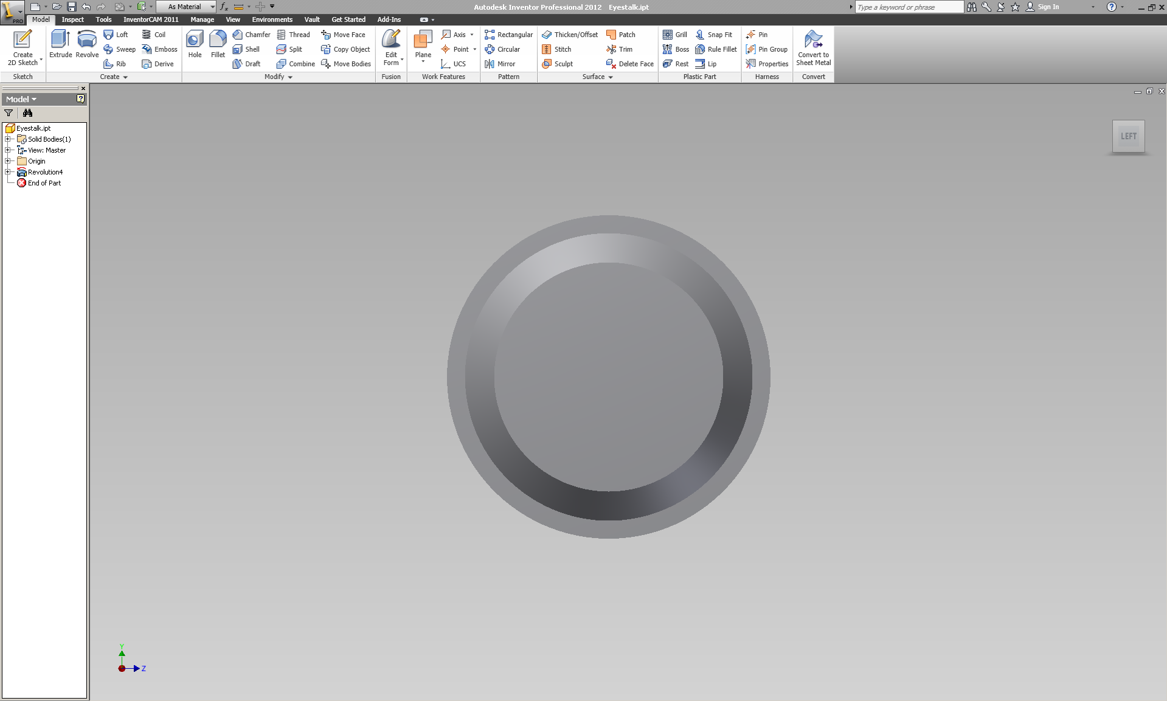
Task: Use the Combine tool
Action: 296,64
